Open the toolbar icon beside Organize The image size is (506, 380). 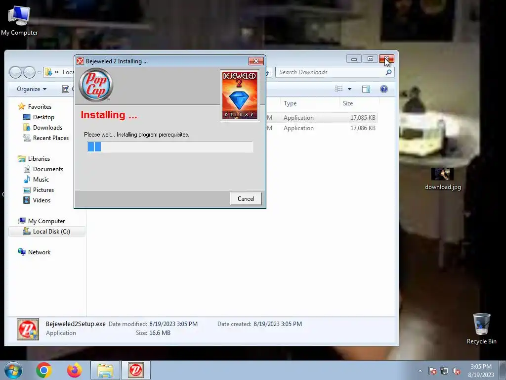pos(66,89)
